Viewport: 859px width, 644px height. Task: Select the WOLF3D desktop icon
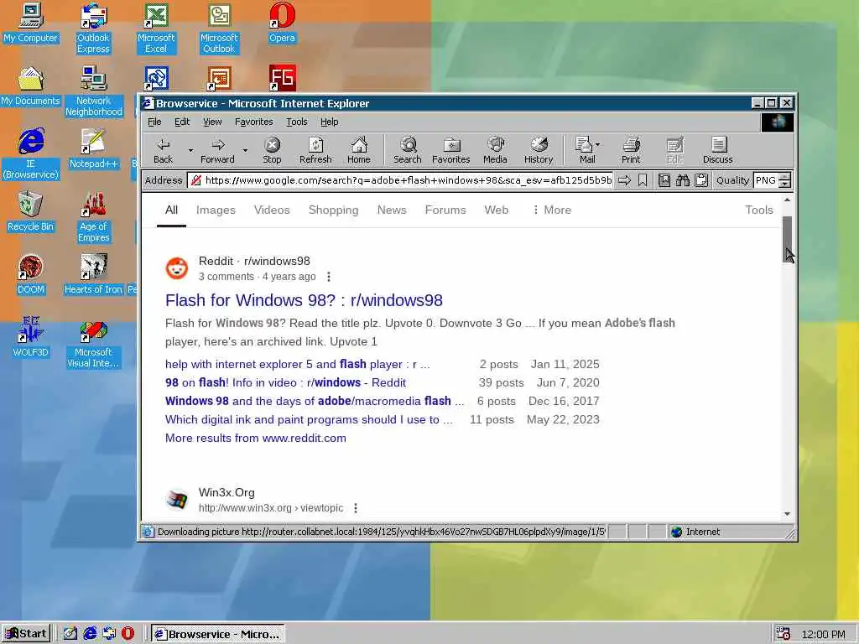click(31, 337)
